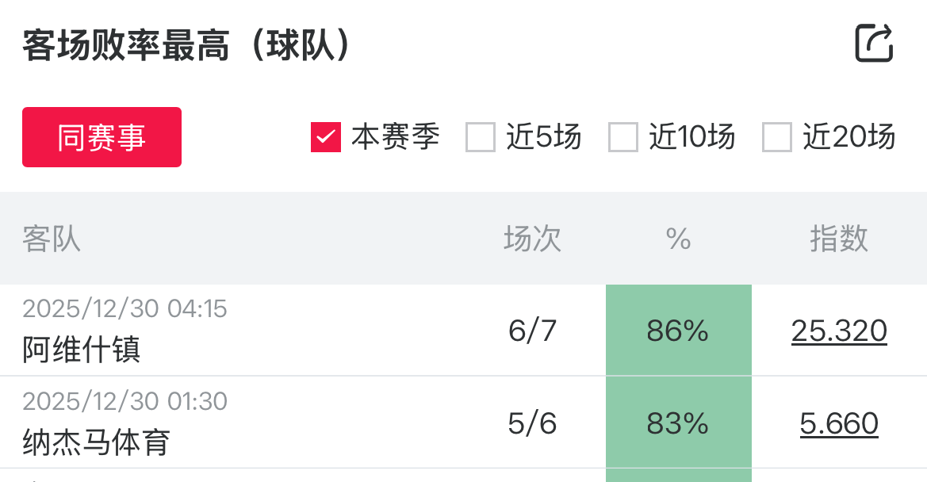Select the 近20场 checkbox
Image resolution: width=927 pixels, height=482 pixels.
[777, 137]
